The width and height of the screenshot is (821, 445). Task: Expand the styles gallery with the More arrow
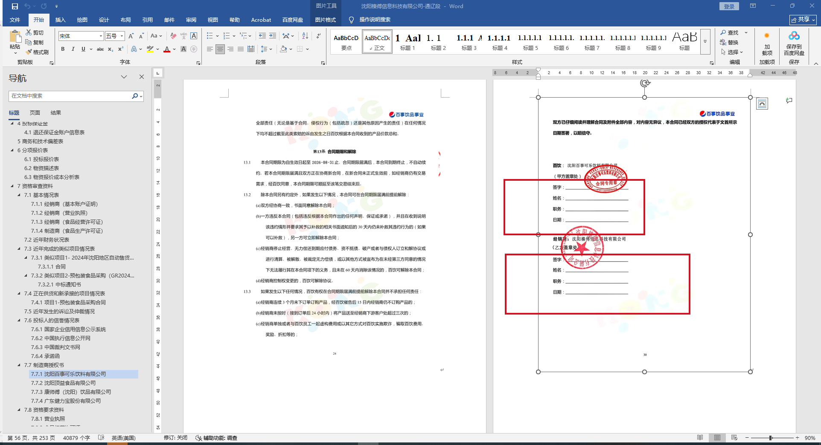(x=705, y=42)
